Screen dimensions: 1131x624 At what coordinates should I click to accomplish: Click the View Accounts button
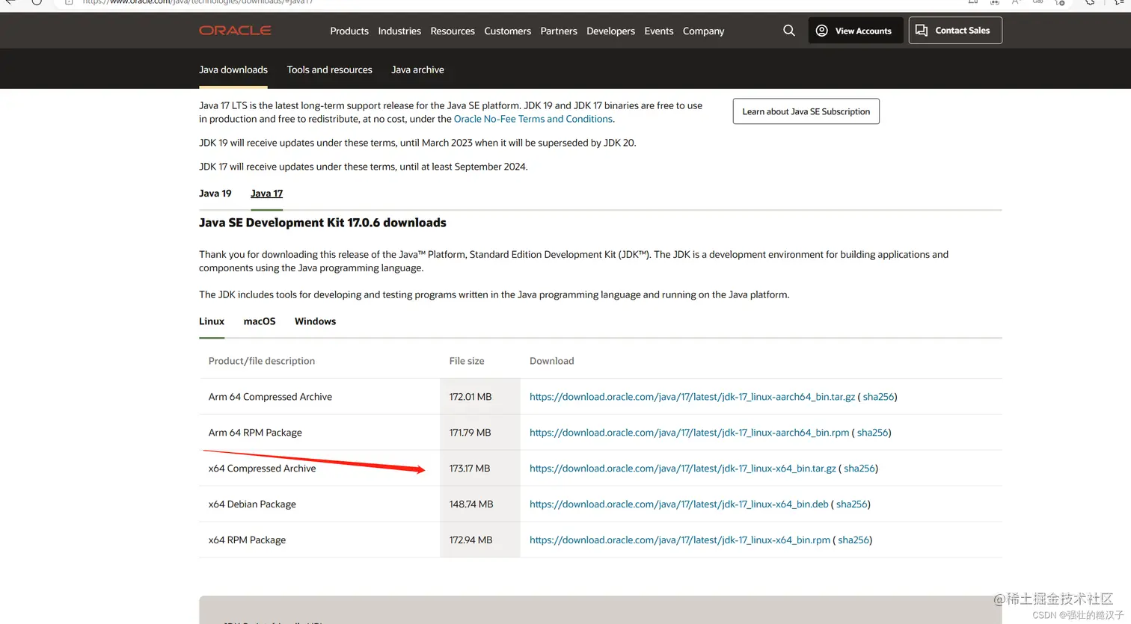(x=856, y=31)
